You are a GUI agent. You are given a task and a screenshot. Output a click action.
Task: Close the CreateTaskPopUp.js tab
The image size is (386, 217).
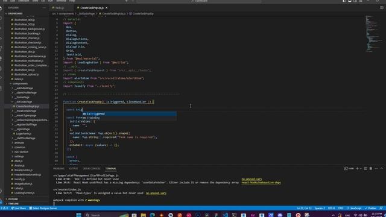[x=106, y=8]
